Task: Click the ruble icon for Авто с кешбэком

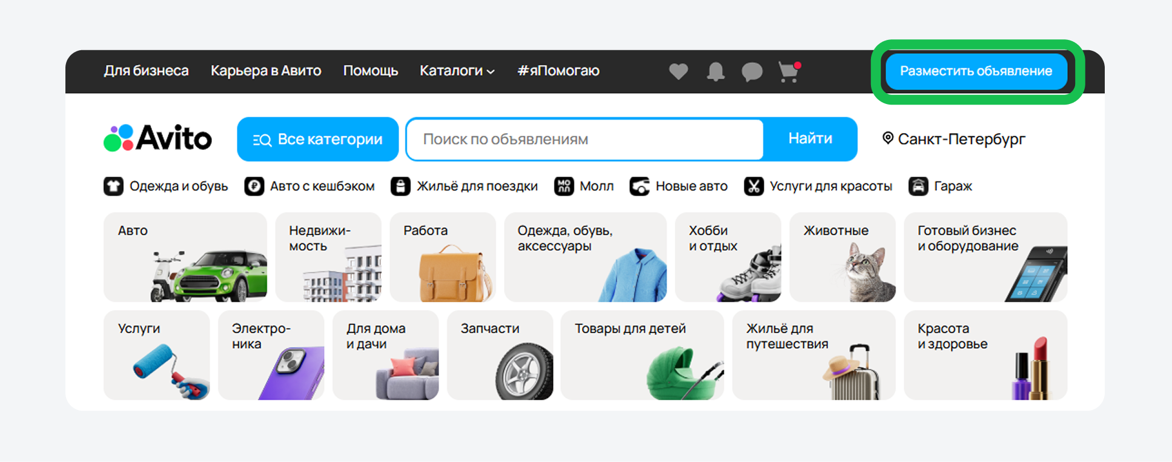Action: coord(254,186)
